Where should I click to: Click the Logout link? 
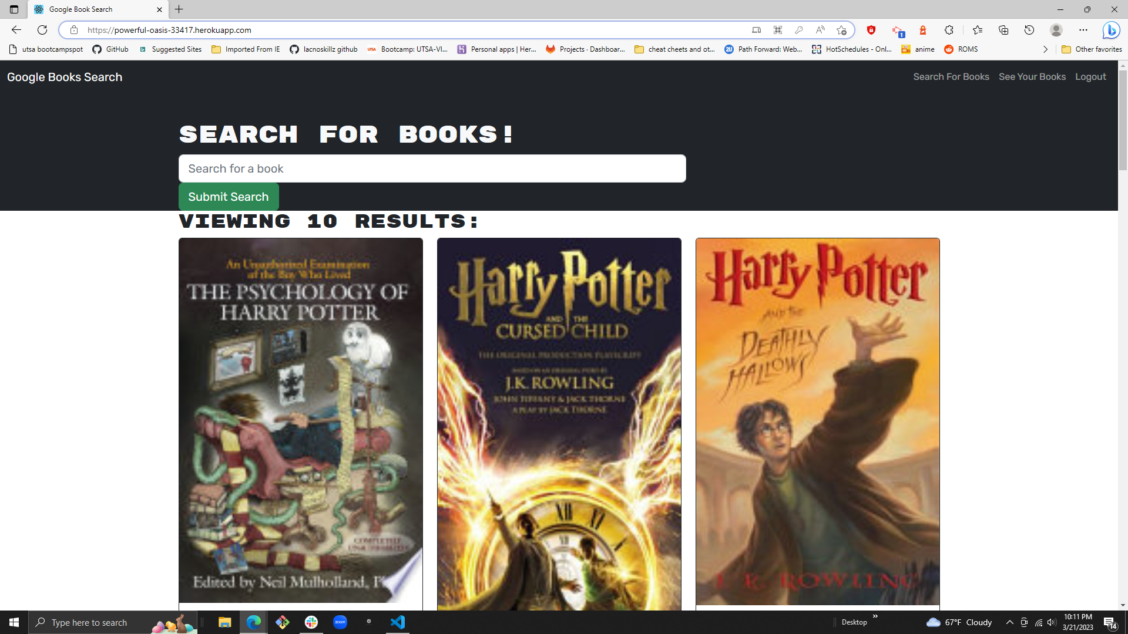coord(1090,76)
